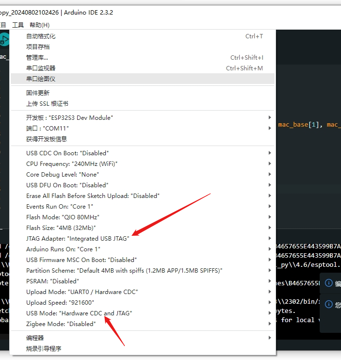This screenshot has height=360, width=341.
Task: Open 串口绘图仪 serial plotter entry
Action: [143, 79]
